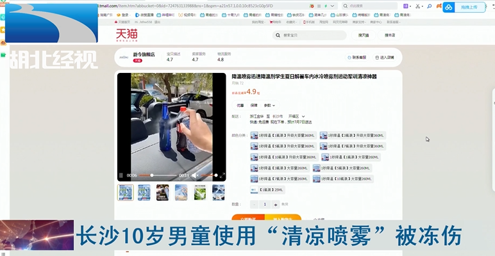Image resolution: width=495 pixels, height=256 pixels.
Task: Select the first product thumbnail image
Action: [126, 193]
